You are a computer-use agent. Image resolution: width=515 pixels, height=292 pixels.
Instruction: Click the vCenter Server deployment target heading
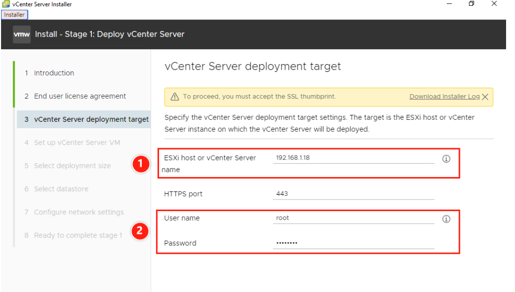[x=253, y=66]
